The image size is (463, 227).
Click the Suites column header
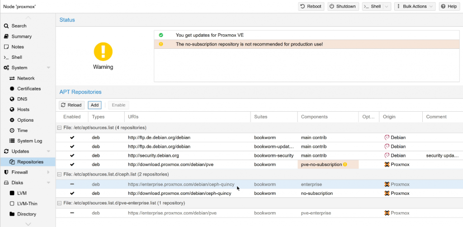click(274, 117)
